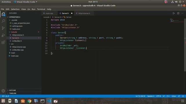Open the Run and Debug view
The image size is (186, 104).
[x=3, y=35]
